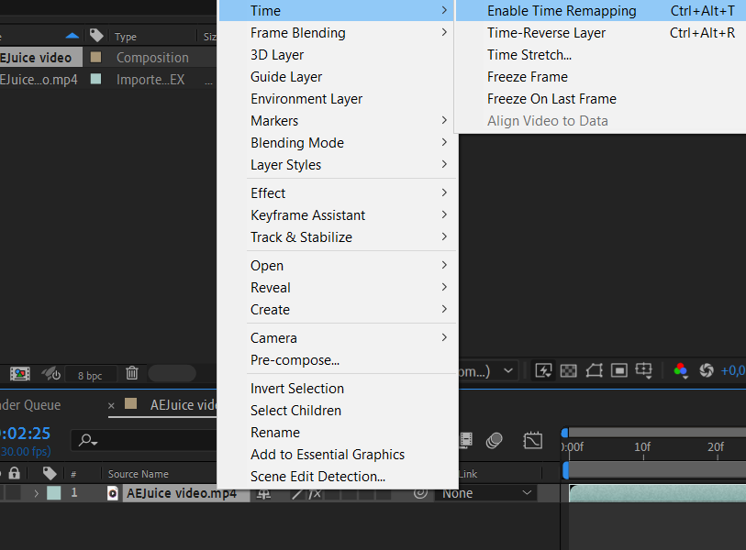Enable Motion Blur icon in timeline
The height and width of the screenshot is (550, 746).
pyautogui.click(x=495, y=440)
